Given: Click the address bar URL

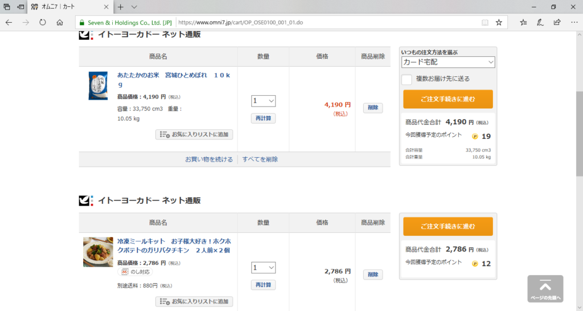Looking at the screenshot, I should click(x=241, y=23).
